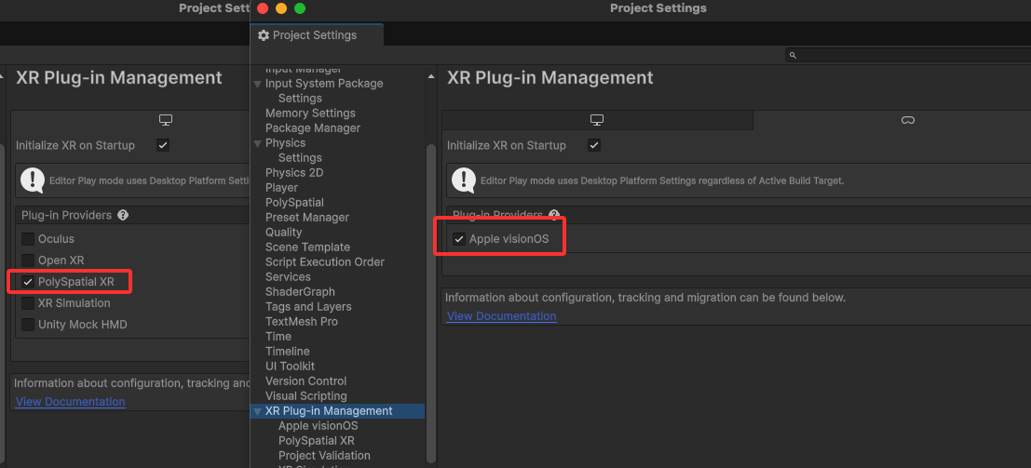Select UI Toolkit settings

[290, 366]
